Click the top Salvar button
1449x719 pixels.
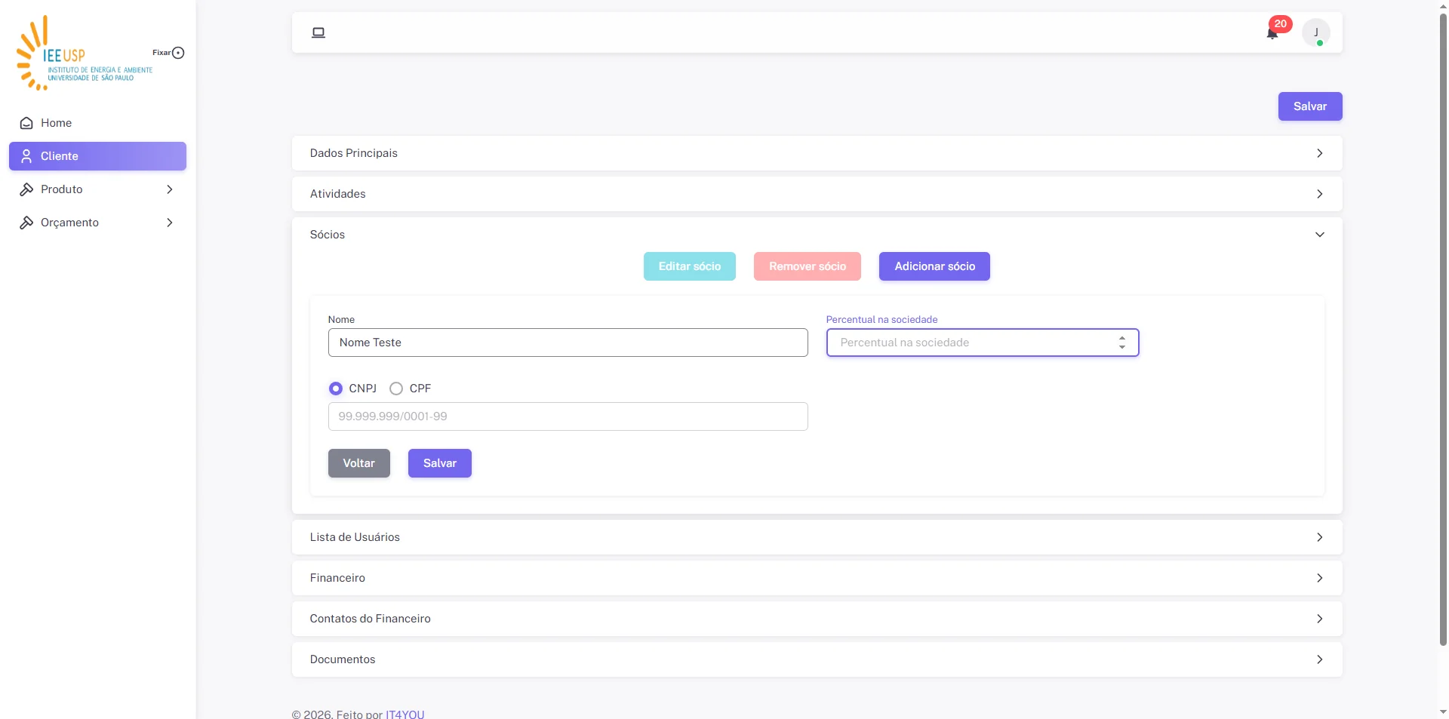1310,106
